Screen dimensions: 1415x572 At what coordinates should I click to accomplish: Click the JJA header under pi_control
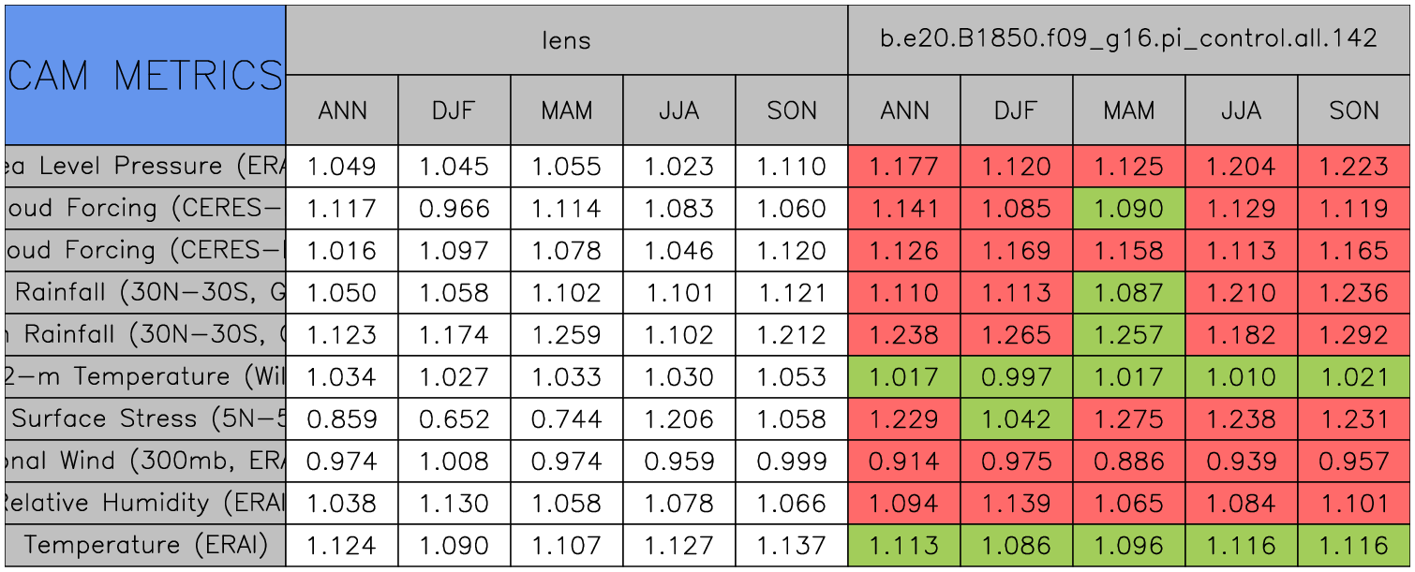1242,110
